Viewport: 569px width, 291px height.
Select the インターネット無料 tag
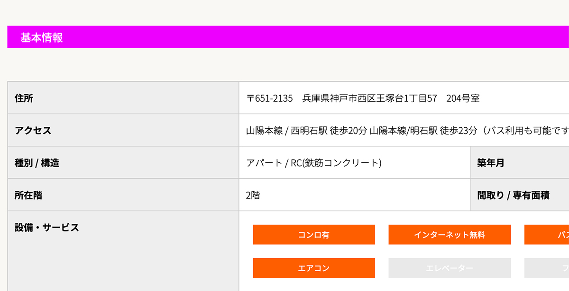pyautogui.click(x=450, y=235)
